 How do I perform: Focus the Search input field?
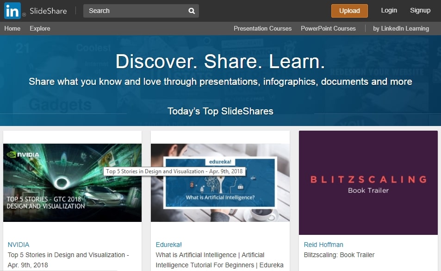tap(141, 11)
